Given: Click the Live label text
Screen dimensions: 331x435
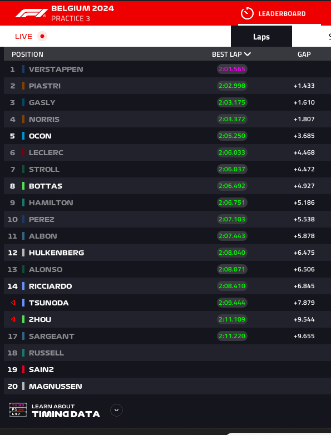Looking at the screenshot, I should [23, 37].
